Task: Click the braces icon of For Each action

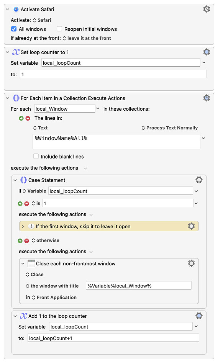Action: click(x=16, y=98)
